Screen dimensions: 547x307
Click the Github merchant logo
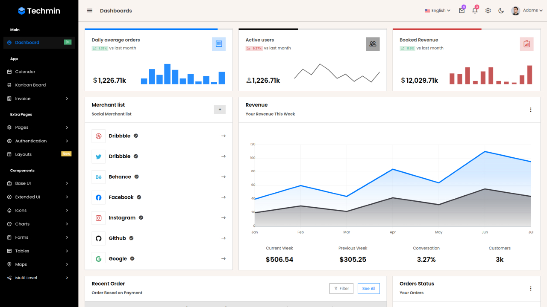[x=98, y=238]
